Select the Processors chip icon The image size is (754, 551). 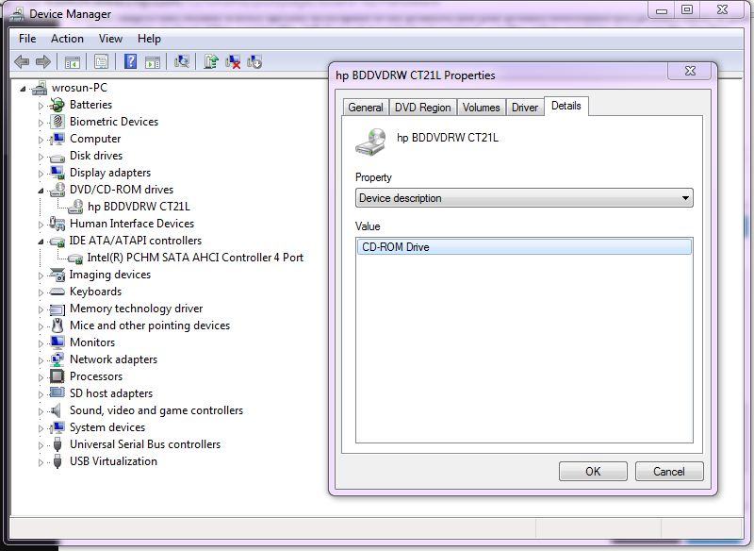point(57,376)
